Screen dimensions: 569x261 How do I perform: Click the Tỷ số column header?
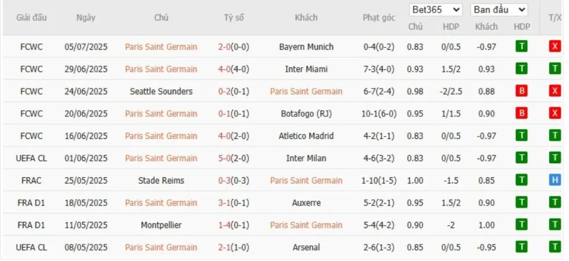pyautogui.click(x=233, y=18)
